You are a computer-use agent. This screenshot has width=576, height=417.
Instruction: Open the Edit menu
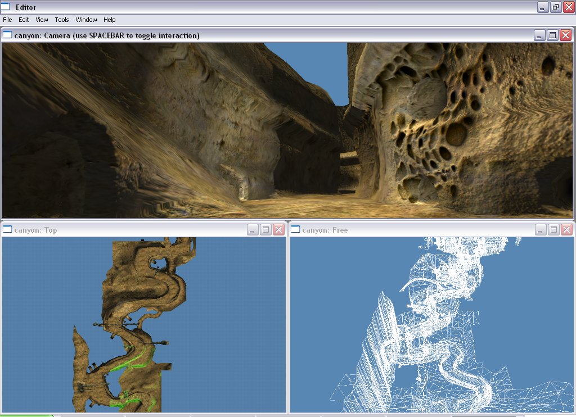point(24,20)
